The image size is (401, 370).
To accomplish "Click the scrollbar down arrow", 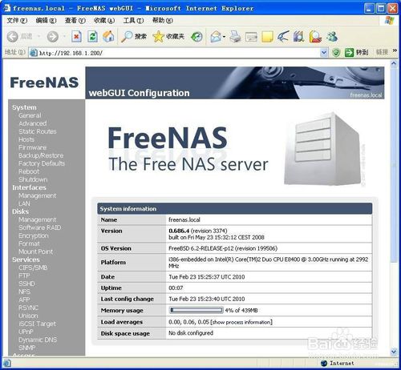I will click(394, 352).
